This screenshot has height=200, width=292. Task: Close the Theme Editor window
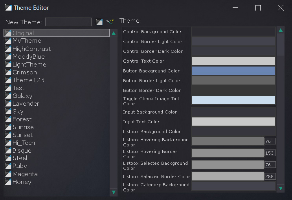tap(281, 8)
